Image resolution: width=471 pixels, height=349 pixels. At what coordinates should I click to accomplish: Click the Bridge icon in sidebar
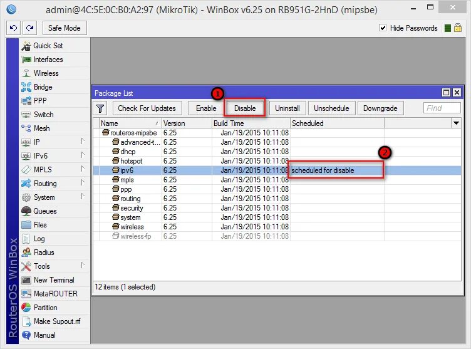[x=26, y=87]
